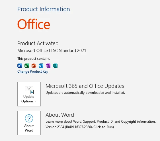Open the About Word button label
Image resolution: width=160 pixels, height=141 pixels.
coord(29,128)
